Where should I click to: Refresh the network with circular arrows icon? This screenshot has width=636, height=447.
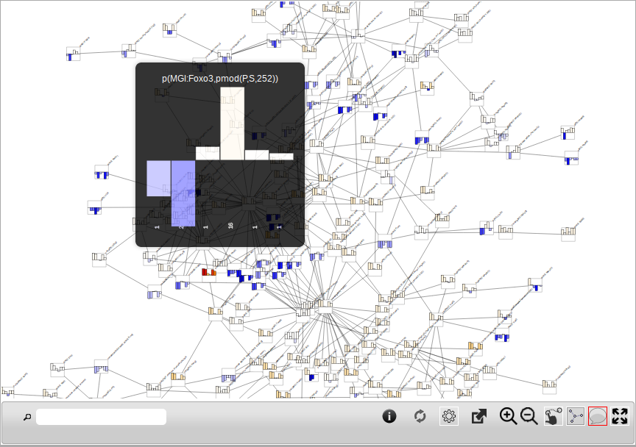[x=420, y=416]
